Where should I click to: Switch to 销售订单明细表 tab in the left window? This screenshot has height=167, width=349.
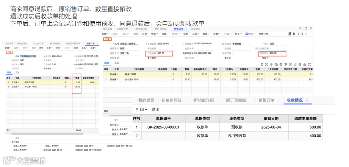tap(74, 43)
